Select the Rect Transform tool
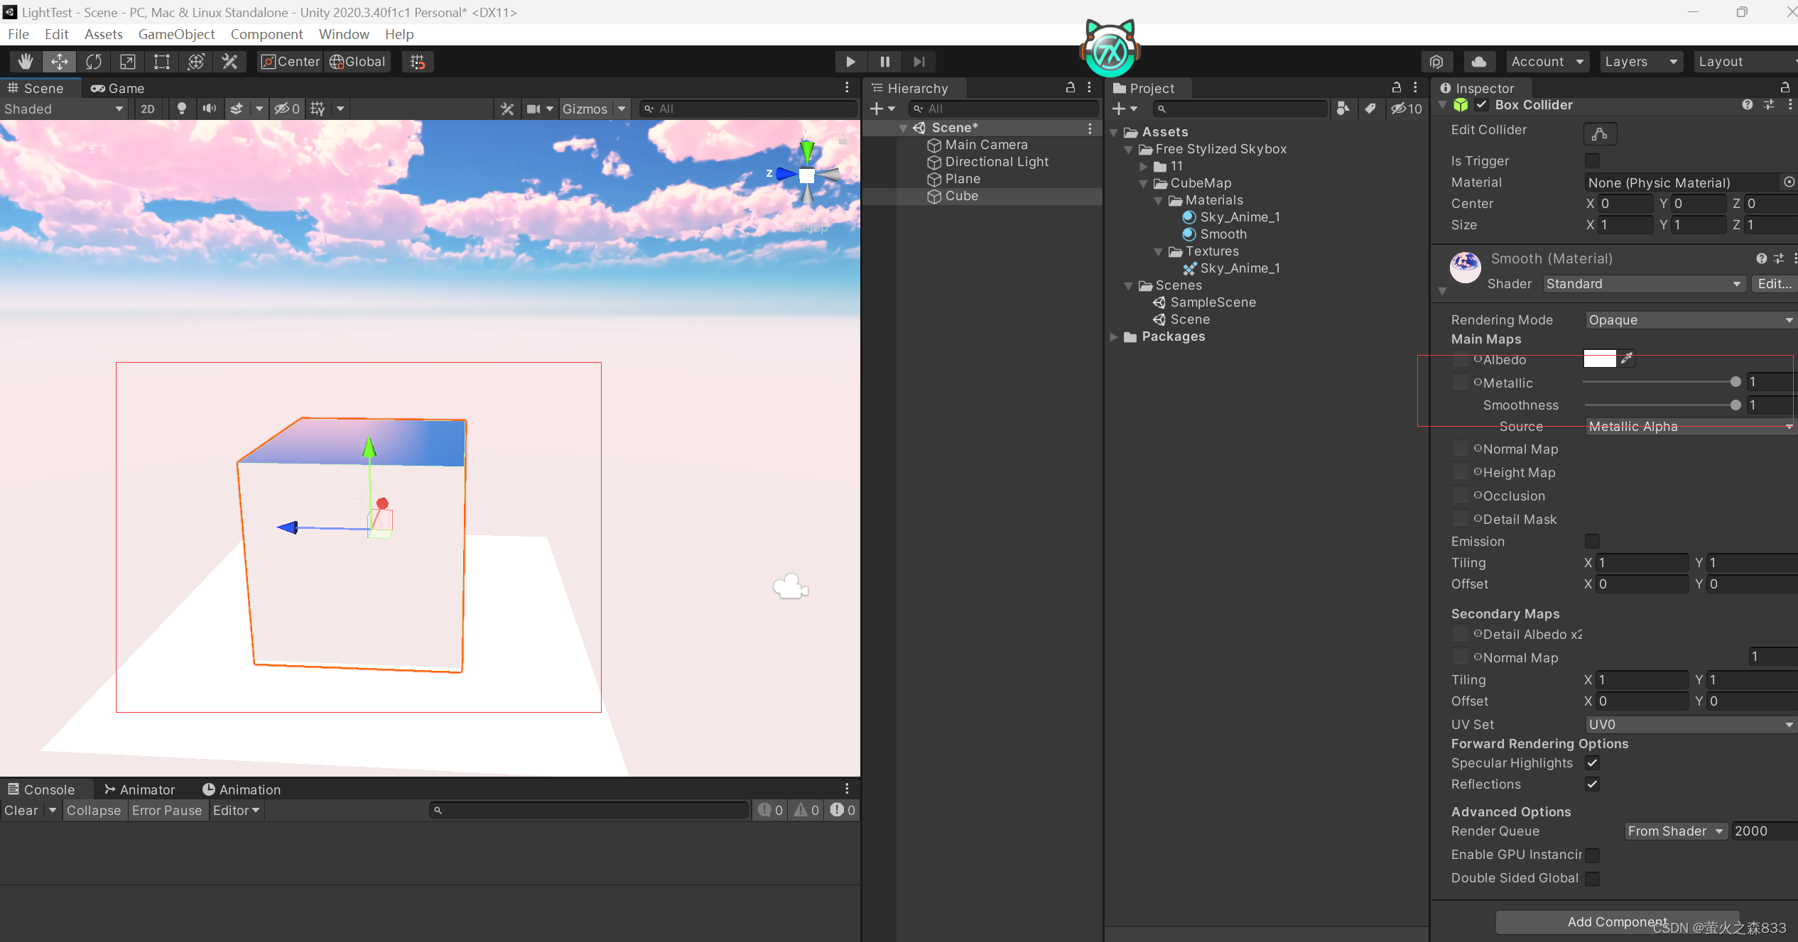Viewport: 1798px width, 942px height. tap(161, 61)
